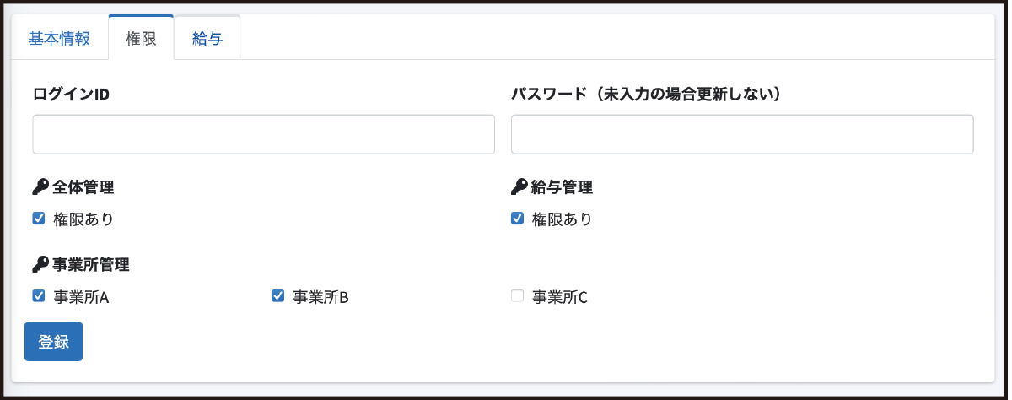
Task: Focus the ログインID text field
Action: tap(264, 134)
